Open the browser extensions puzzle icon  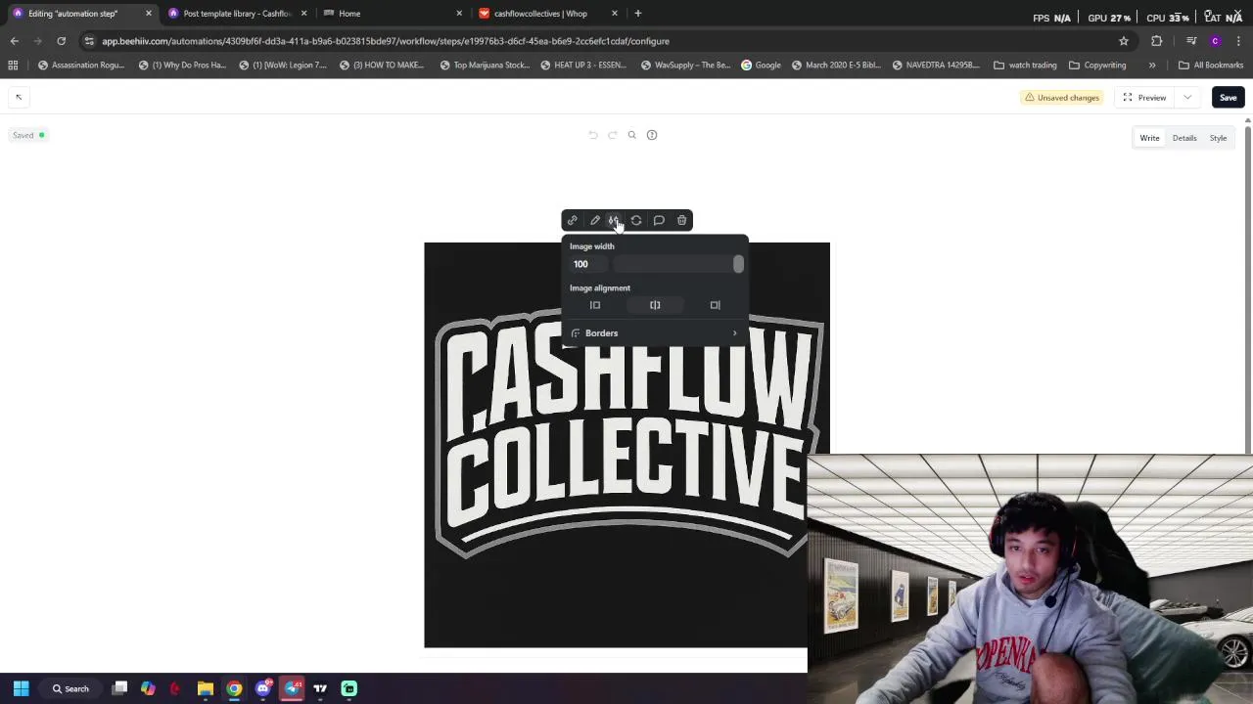coord(1157,41)
